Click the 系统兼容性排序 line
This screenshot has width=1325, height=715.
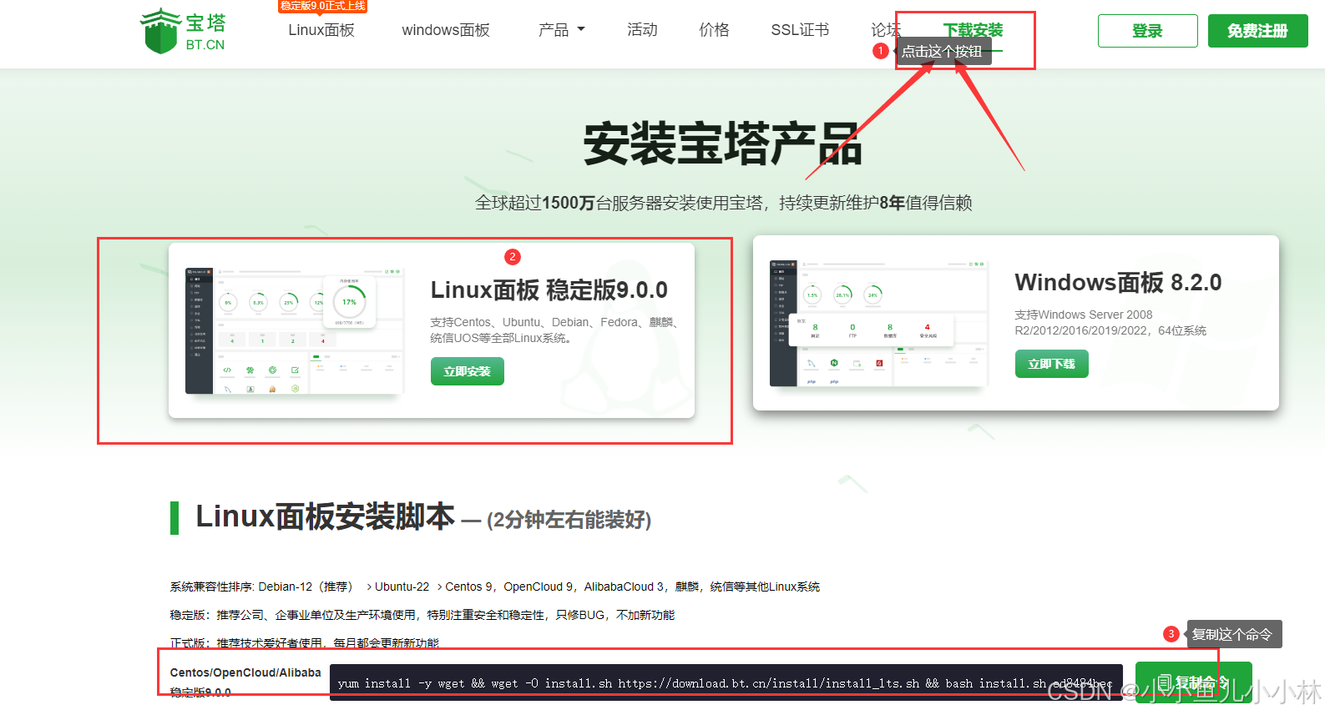(x=495, y=587)
